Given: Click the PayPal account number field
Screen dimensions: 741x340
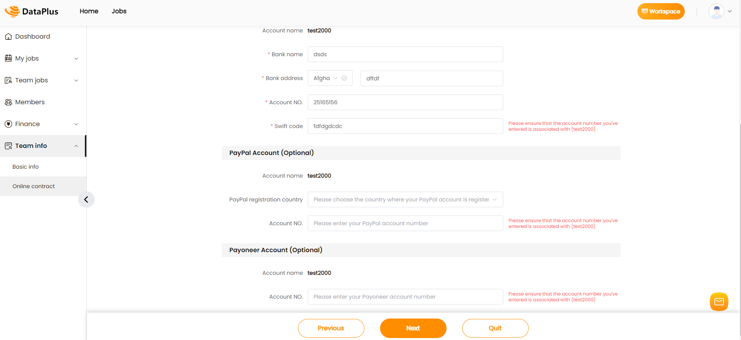Looking at the screenshot, I should coord(405,223).
